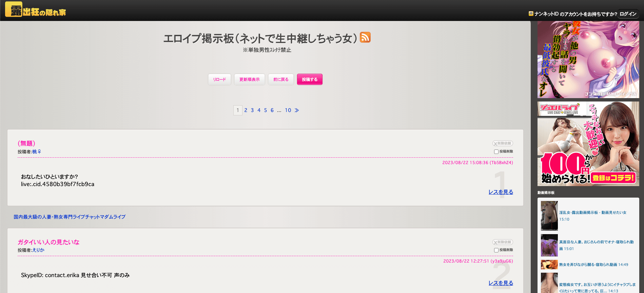
Task: Click the next-page double chevron
Action: [x=297, y=110]
